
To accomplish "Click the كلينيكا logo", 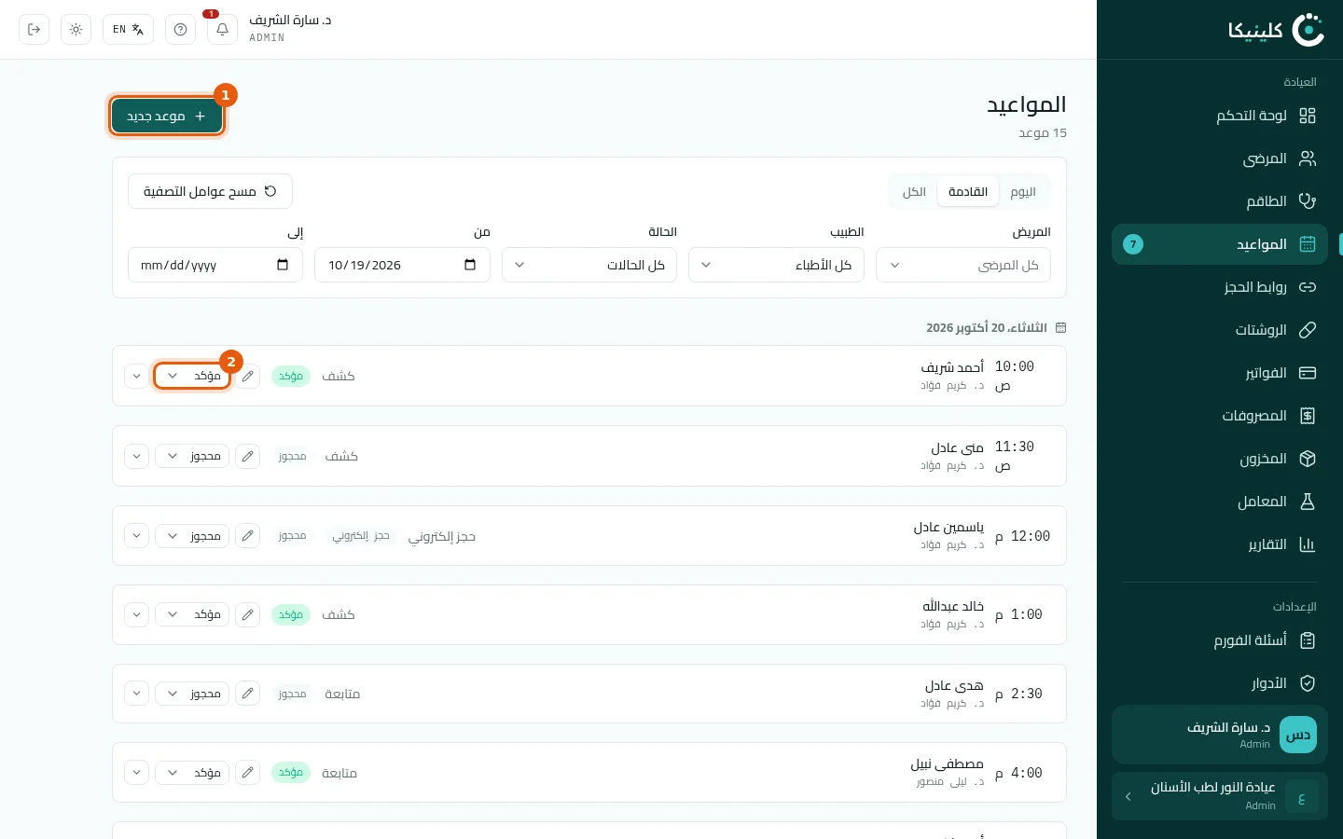I will tap(1276, 30).
